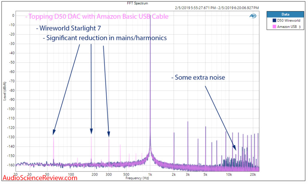Open the AudioScienceReview.com watermark link

click(39, 178)
